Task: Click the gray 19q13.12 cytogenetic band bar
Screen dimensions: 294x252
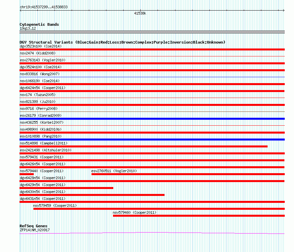Action: point(152,32)
